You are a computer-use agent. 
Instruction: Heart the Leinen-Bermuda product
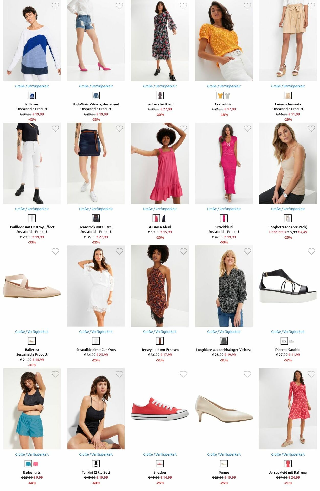click(311, 6)
